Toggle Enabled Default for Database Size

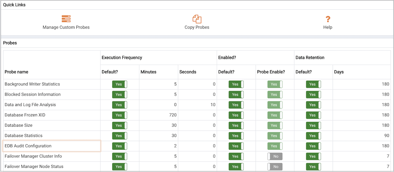tap(236, 125)
